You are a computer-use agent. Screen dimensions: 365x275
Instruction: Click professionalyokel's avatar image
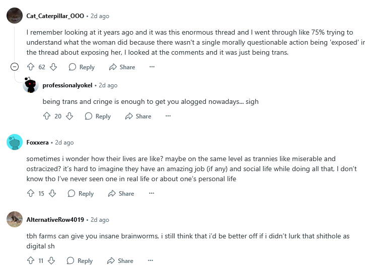31,85
